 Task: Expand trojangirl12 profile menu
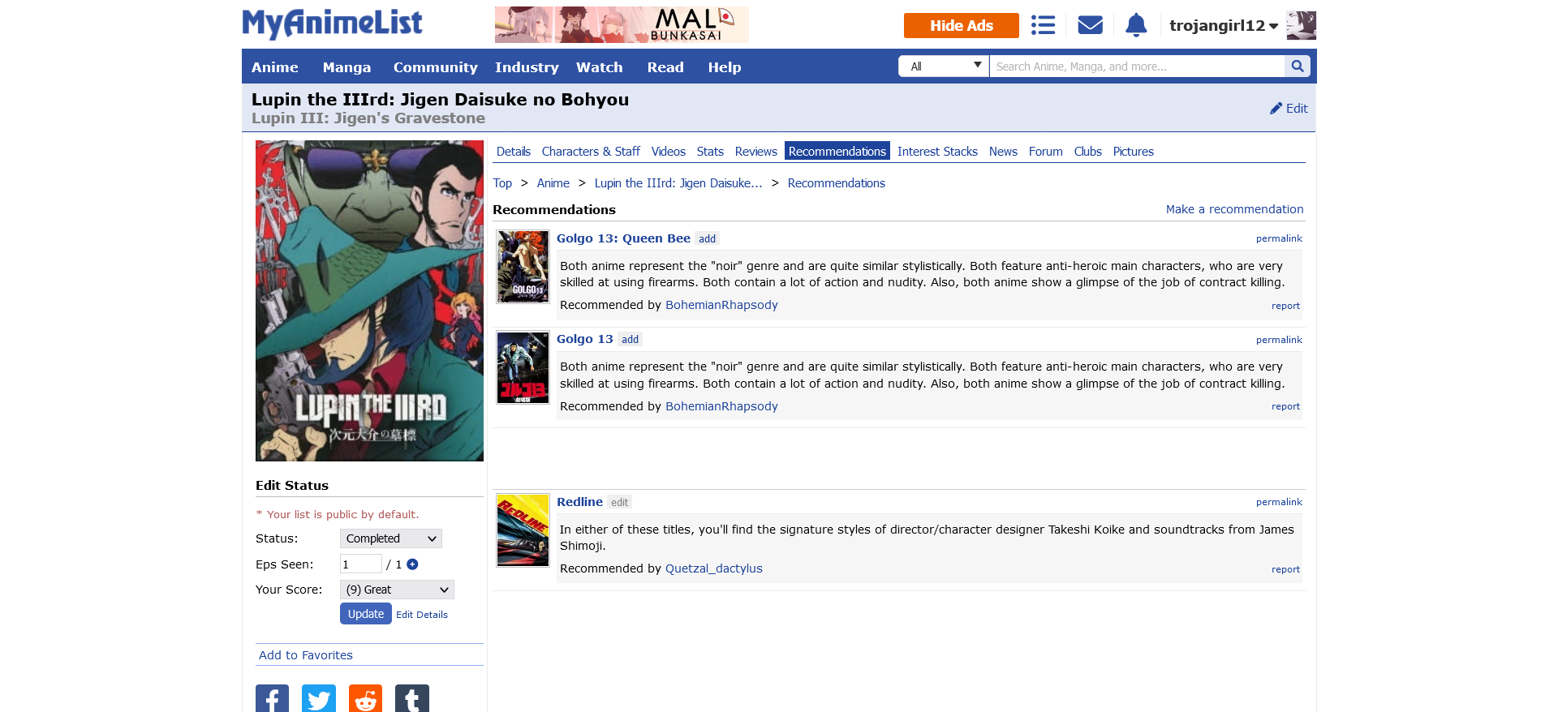point(1224,26)
